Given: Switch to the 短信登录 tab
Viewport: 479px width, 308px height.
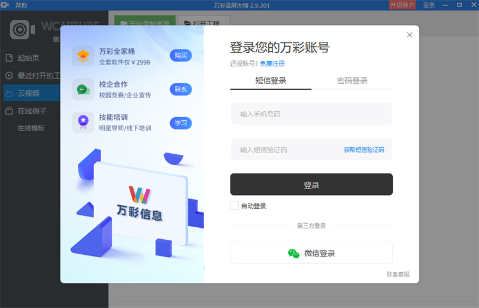Looking at the screenshot, I should click(271, 81).
